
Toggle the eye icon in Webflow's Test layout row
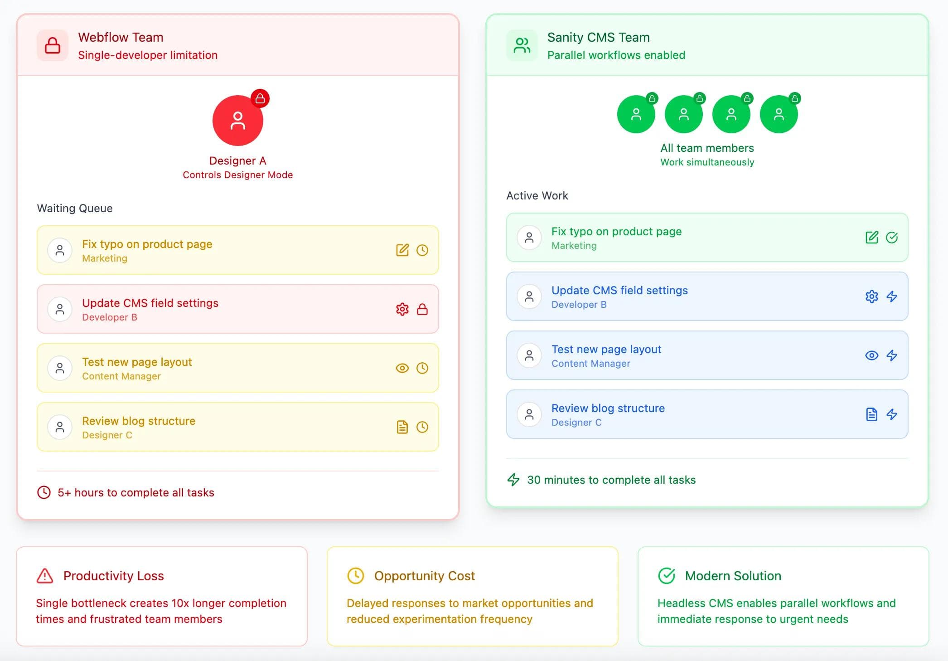coord(402,368)
